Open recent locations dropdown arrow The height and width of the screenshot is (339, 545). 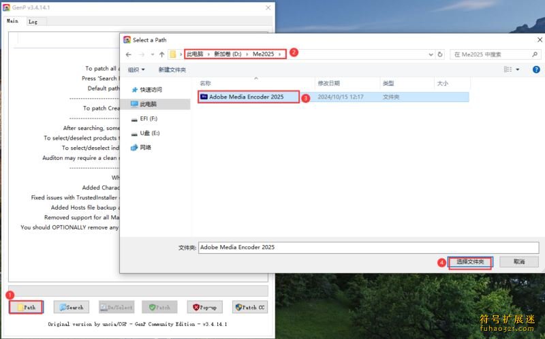tap(152, 54)
